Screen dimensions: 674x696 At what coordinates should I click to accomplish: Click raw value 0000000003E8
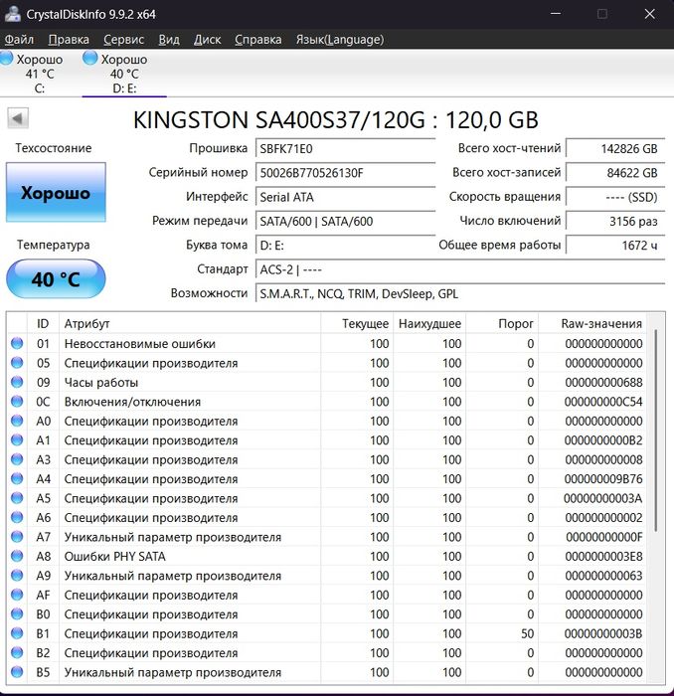pyautogui.click(x=603, y=556)
